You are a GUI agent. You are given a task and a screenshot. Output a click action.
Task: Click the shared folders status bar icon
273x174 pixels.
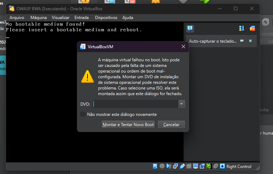pos(189,166)
